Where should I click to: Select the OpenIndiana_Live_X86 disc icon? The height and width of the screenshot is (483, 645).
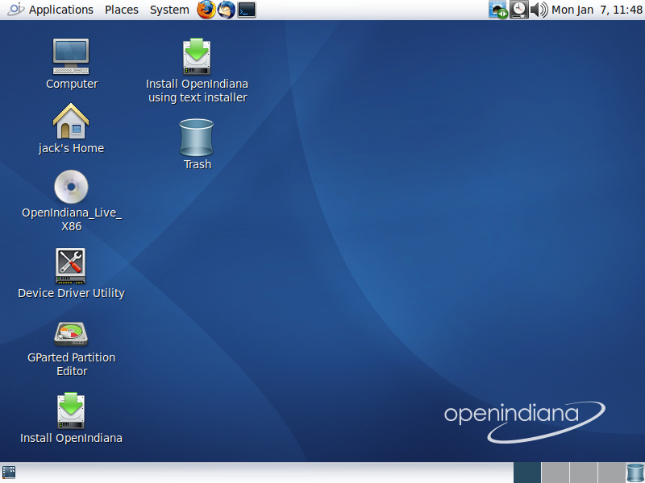coord(71,188)
